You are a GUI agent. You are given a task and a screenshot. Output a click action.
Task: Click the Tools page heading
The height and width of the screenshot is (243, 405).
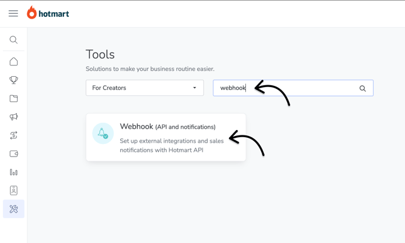click(x=100, y=54)
